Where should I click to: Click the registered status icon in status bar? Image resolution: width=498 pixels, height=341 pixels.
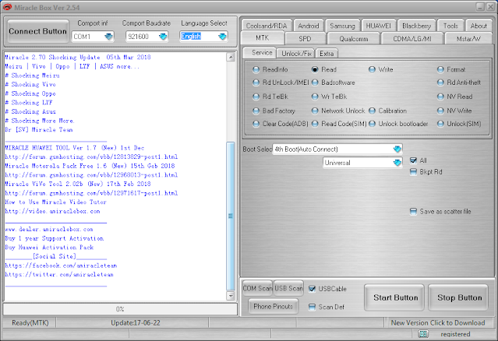coord(423,334)
